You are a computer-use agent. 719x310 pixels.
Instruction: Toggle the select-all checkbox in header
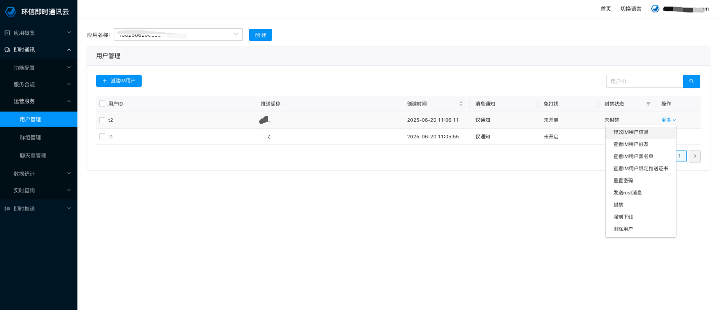102,104
